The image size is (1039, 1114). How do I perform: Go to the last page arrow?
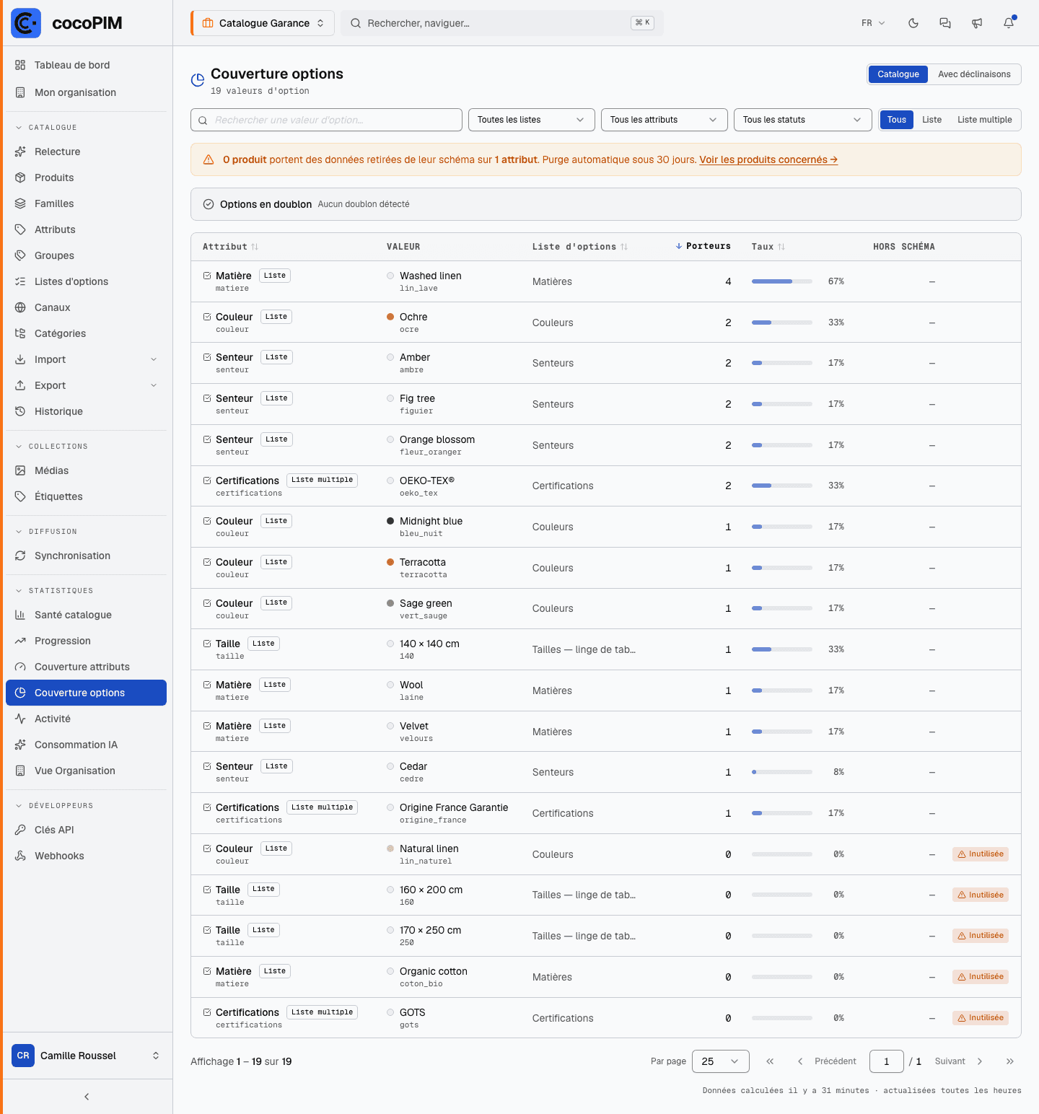point(1010,1061)
